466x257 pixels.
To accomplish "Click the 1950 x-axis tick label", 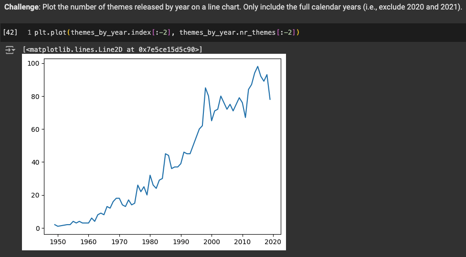I will coord(58,242).
